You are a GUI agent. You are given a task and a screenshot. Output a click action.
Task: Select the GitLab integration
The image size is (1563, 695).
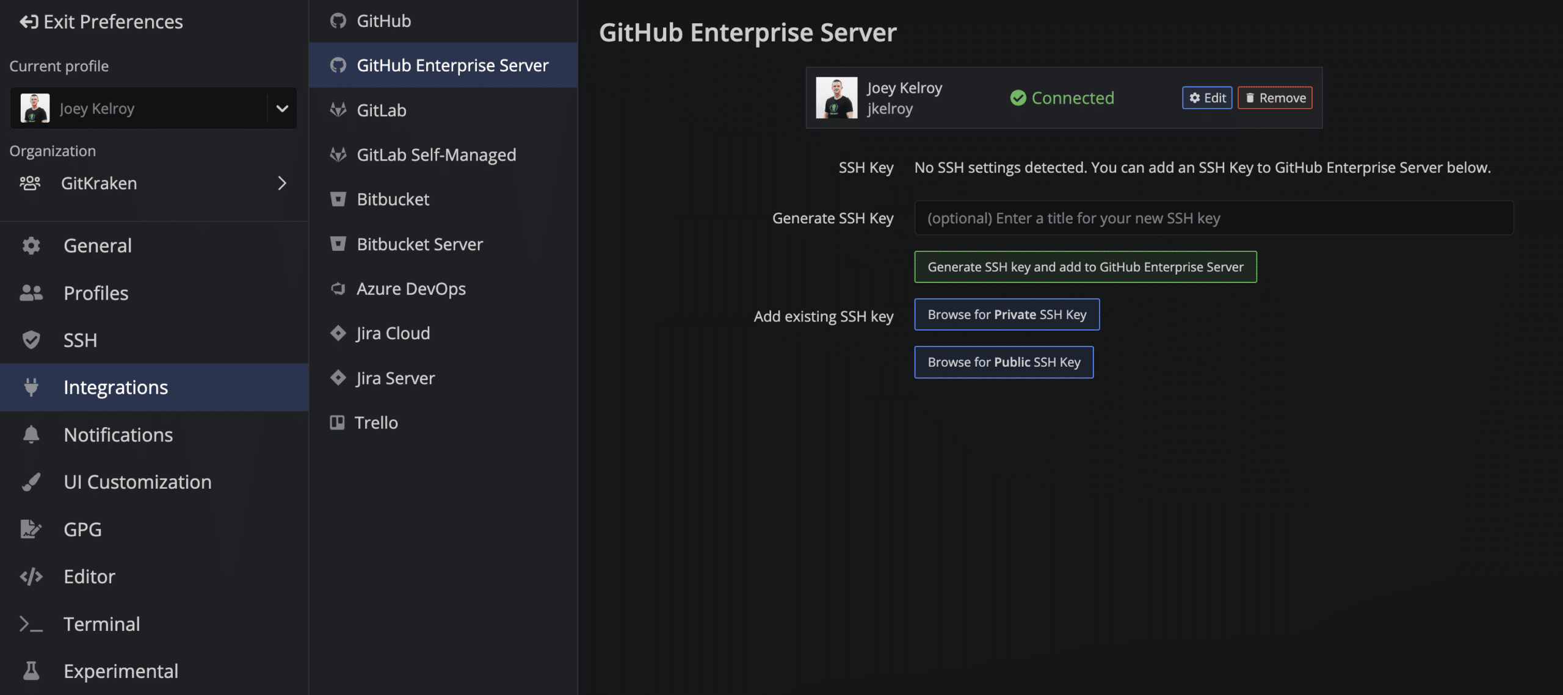click(x=443, y=110)
